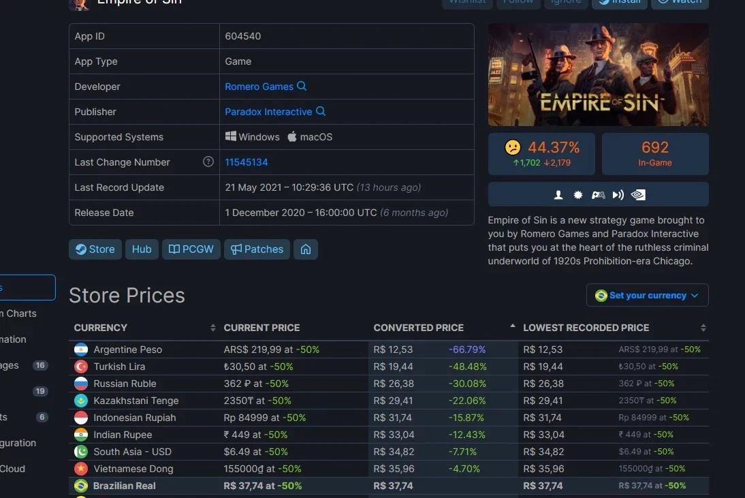Viewport: 745px width, 498px height.
Task: Click the Last Record Update value
Action: point(323,187)
